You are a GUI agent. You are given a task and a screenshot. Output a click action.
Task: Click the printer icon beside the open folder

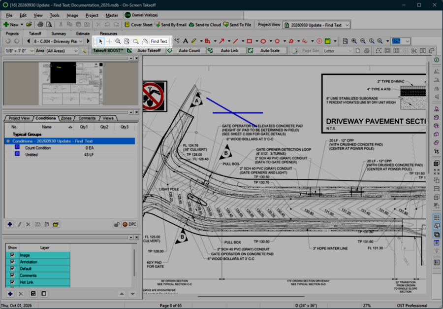click(40, 25)
